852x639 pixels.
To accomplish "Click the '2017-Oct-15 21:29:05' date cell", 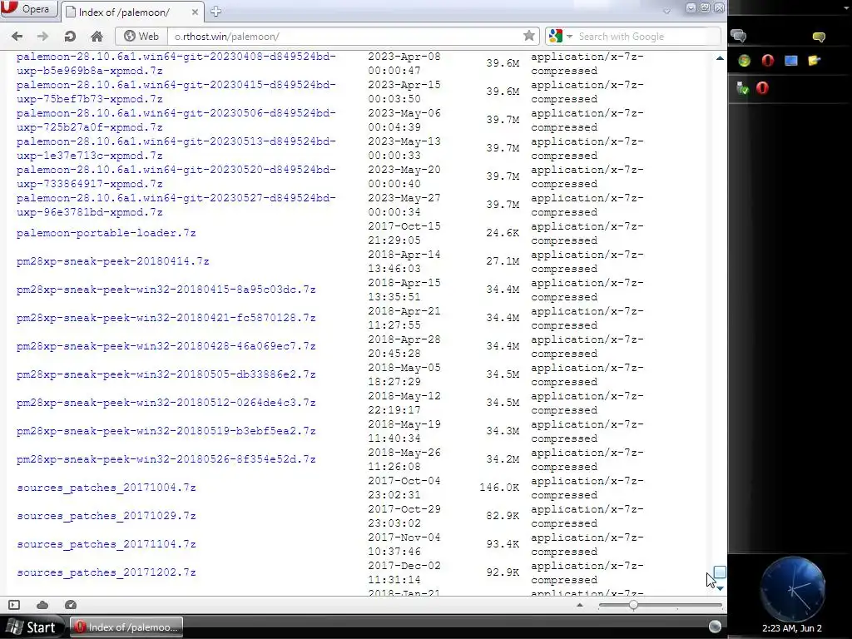I will (404, 233).
